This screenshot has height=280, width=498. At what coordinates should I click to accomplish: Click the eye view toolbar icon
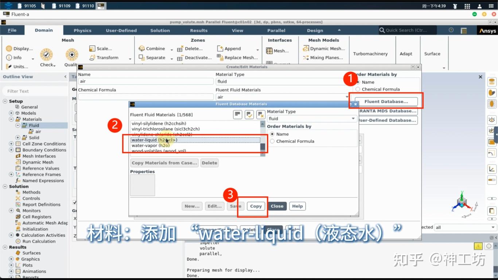tap(492, 120)
